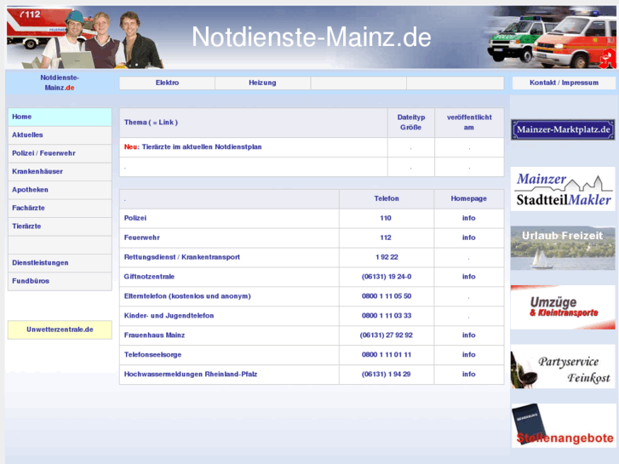Click the Feuerwehr row label
Image resolution: width=619 pixels, height=464 pixels.
141,238
